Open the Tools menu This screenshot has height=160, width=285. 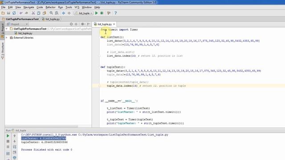tap(69, 7)
